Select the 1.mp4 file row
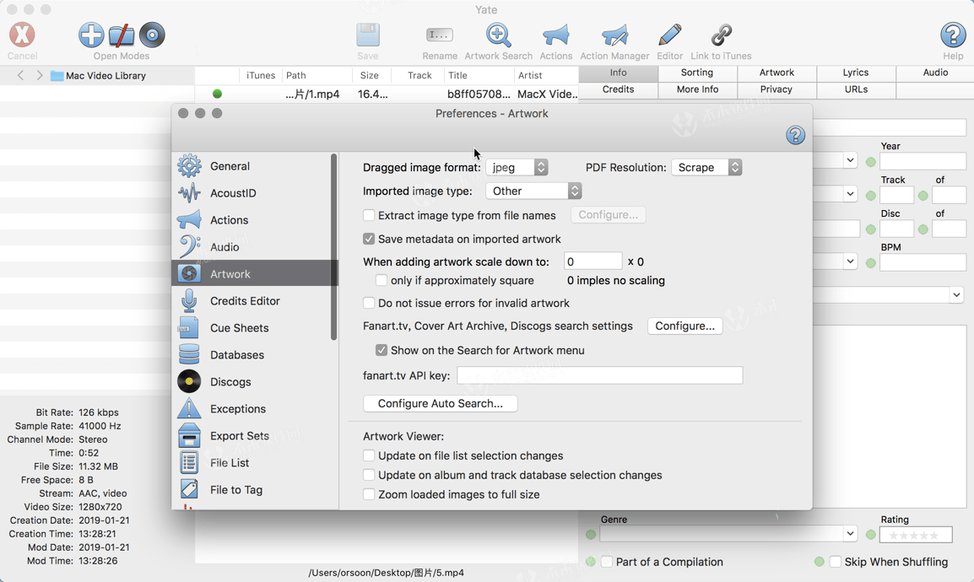Viewport: 974px width, 582px height. click(387, 94)
